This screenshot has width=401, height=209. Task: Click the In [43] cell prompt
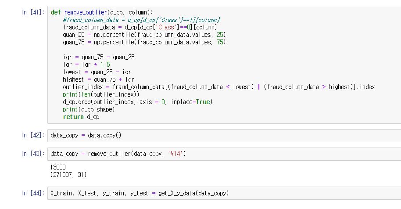33,154
